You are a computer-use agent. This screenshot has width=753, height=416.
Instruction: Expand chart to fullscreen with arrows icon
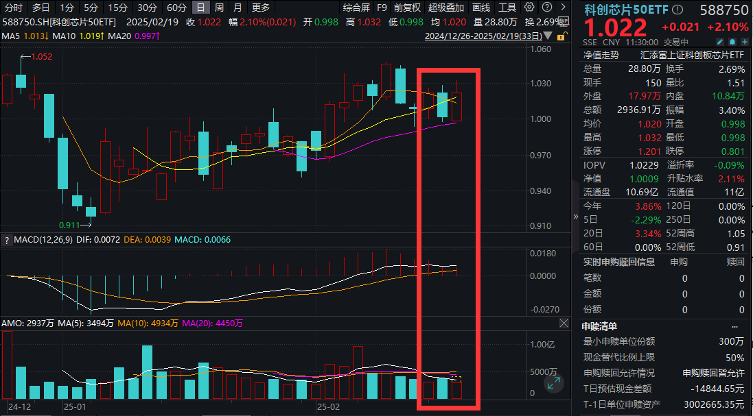[x=553, y=384]
